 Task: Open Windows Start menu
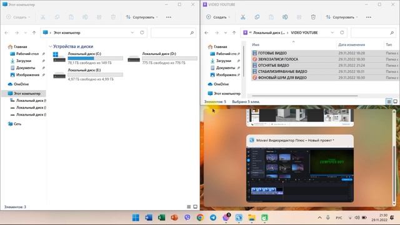(x=136, y=217)
